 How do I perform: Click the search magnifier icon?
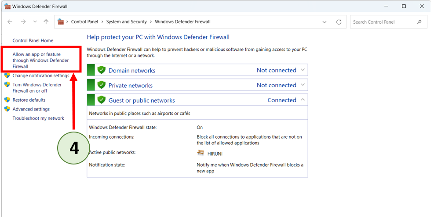pyautogui.click(x=419, y=22)
